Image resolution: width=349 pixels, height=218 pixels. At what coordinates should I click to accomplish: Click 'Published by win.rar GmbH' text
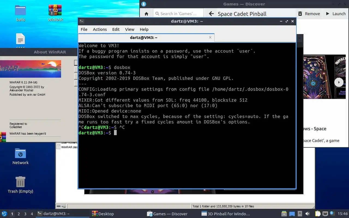click(x=27, y=95)
